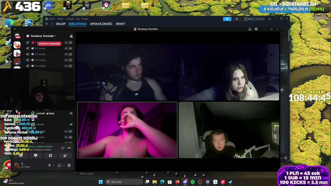
Task: Toggle camera in Discord voice panel
Action: point(21,156)
